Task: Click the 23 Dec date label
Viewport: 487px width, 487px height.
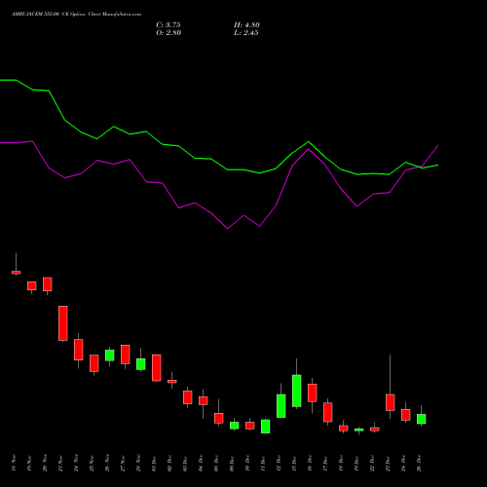Action: (x=388, y=463)
